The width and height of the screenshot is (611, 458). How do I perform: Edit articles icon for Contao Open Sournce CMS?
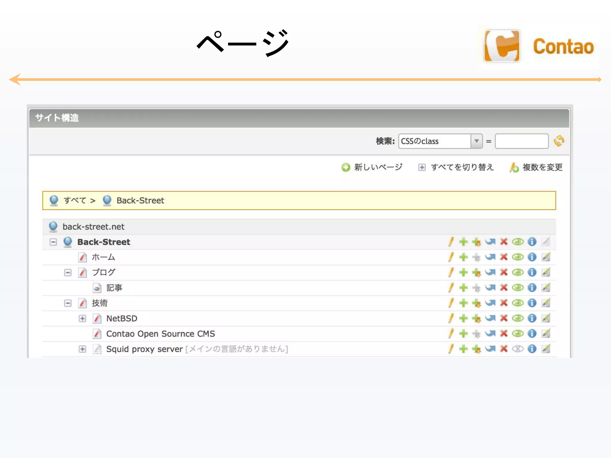(546, 334)
